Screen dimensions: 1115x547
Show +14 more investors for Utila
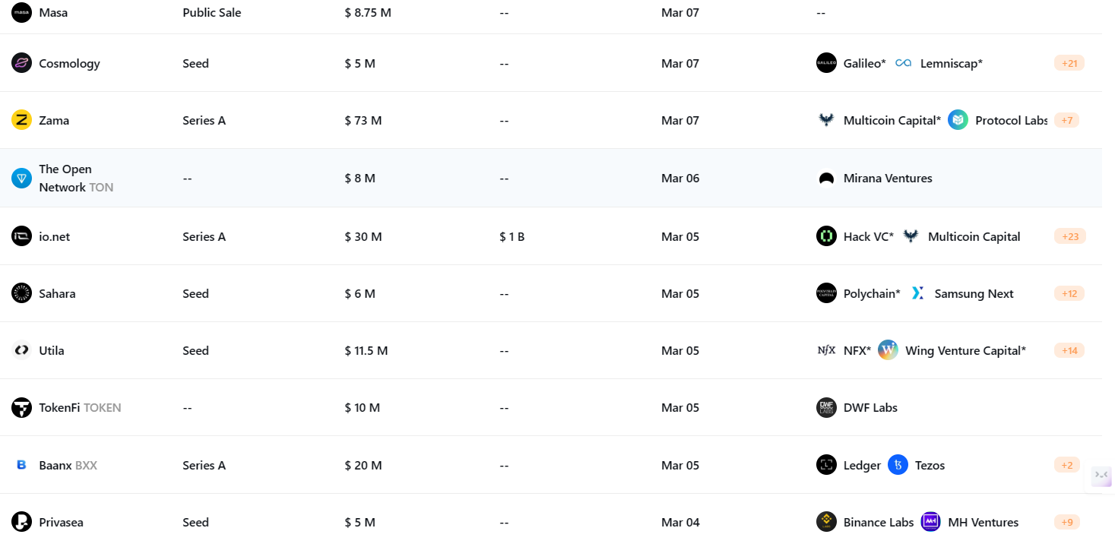click(x=1069, y=350)
